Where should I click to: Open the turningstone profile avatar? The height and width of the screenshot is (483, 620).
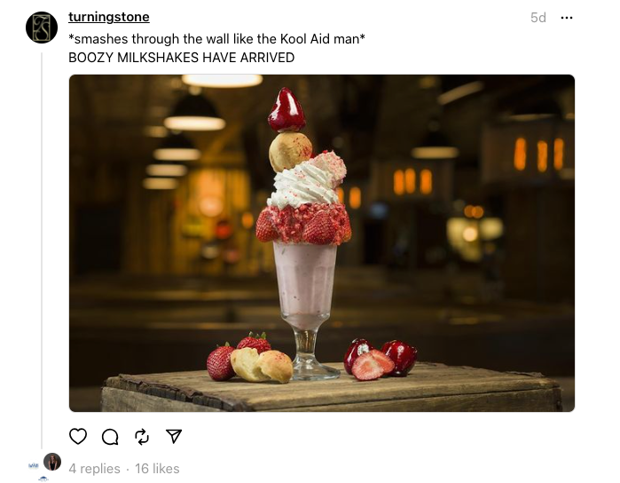(42, 28)
